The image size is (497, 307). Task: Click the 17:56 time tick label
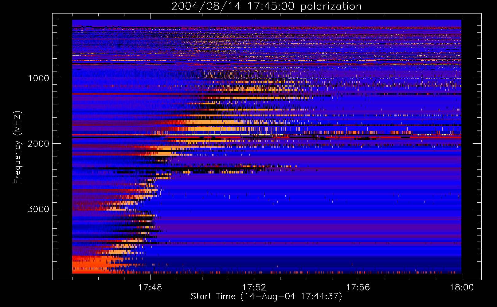pos(358,287)
